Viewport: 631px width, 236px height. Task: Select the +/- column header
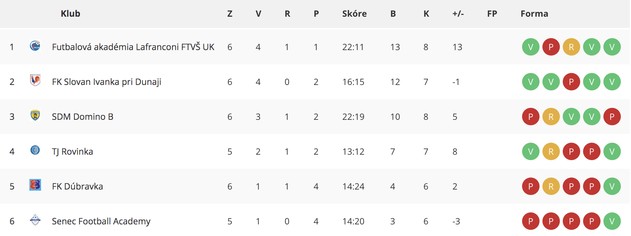[458, 14]
